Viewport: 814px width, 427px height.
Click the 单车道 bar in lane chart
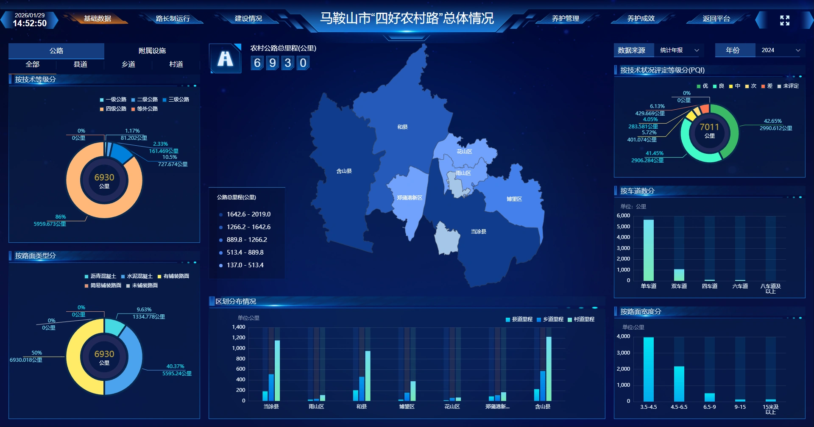click(648, 250)
